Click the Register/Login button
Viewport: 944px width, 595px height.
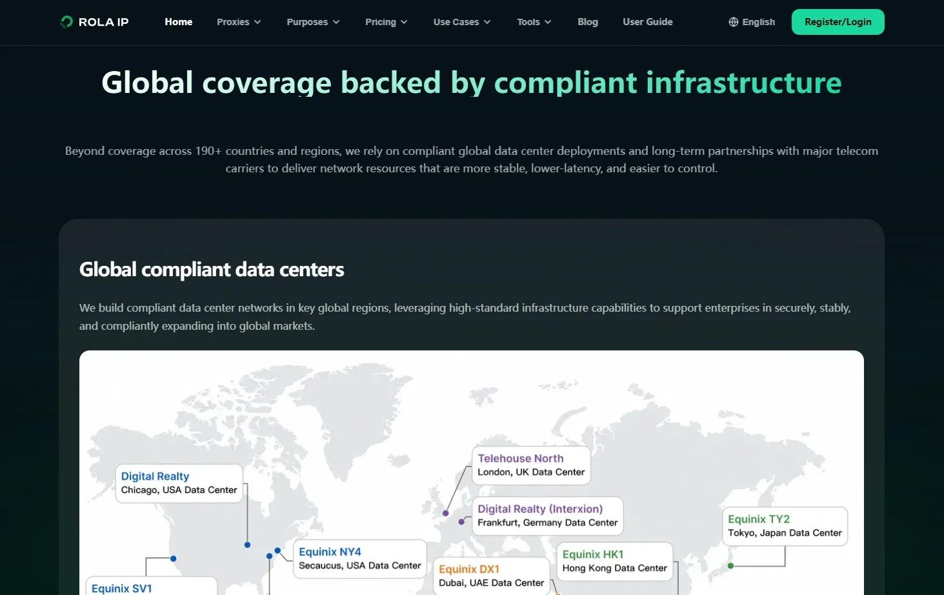[838, 22]
